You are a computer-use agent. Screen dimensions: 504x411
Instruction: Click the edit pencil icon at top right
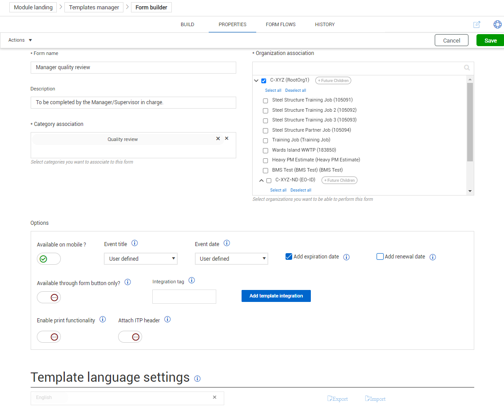[476, 25]
